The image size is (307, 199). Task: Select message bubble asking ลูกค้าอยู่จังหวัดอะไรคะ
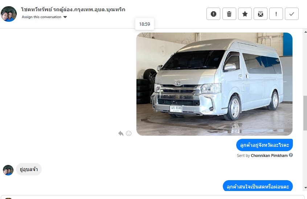[265, 145]
